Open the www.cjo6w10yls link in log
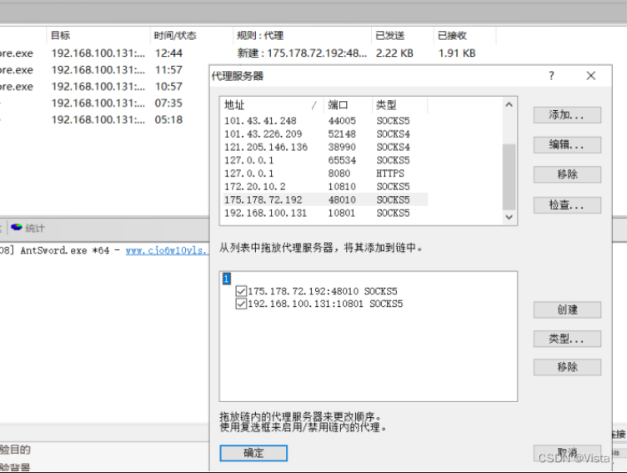627x473 pixels. coord(167,250)
